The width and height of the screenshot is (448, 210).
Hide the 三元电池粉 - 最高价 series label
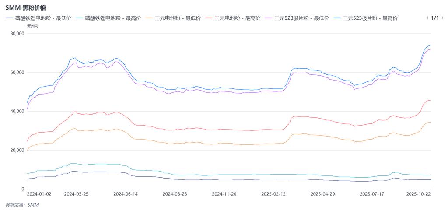pyautogui.click(x=237, y=18)
